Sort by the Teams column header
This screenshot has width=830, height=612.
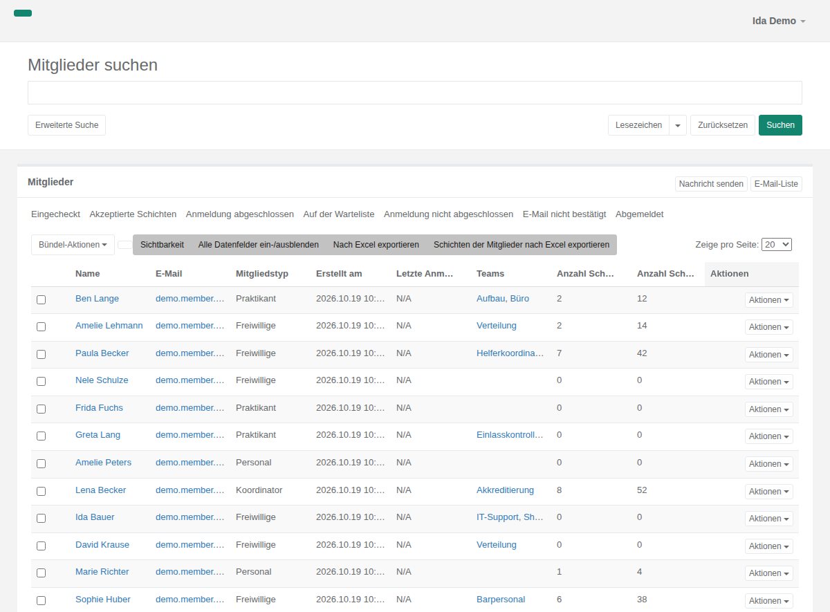[490, 274]
